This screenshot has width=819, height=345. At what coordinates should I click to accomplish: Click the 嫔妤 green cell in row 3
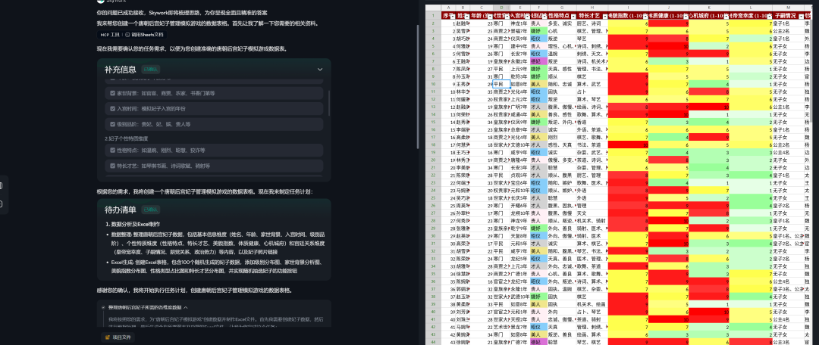[538, 31]
